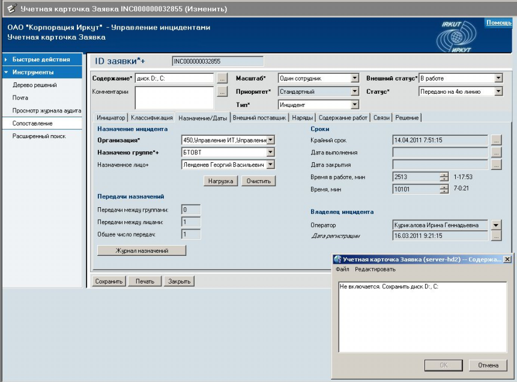Open Дерево решений in sidebar

35,85
